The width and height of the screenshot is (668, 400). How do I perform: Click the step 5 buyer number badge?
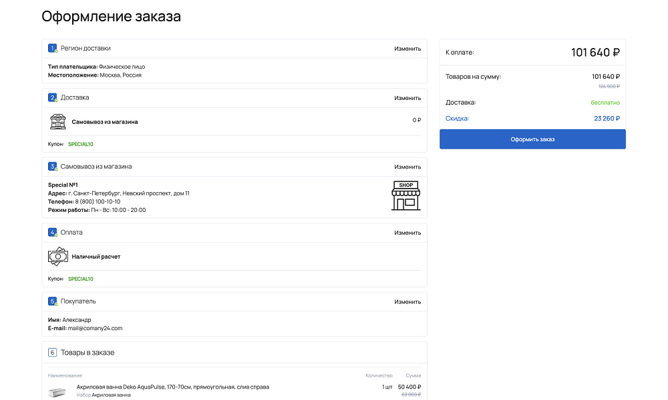[x=52, y=301]
